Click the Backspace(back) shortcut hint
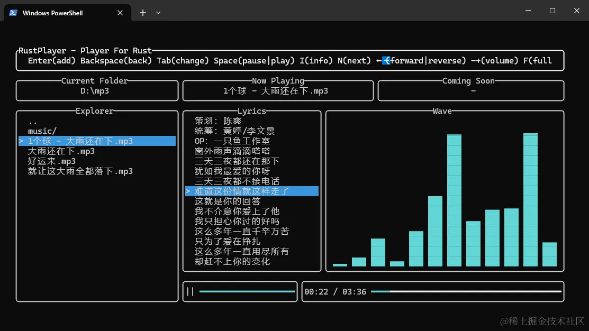 [x=116, y=61]
